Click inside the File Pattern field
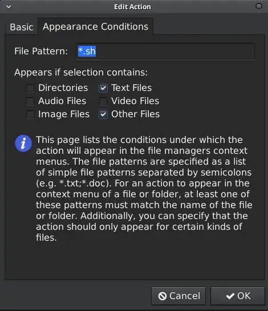The width and height of the screenshot is (268, 311). 165,51
